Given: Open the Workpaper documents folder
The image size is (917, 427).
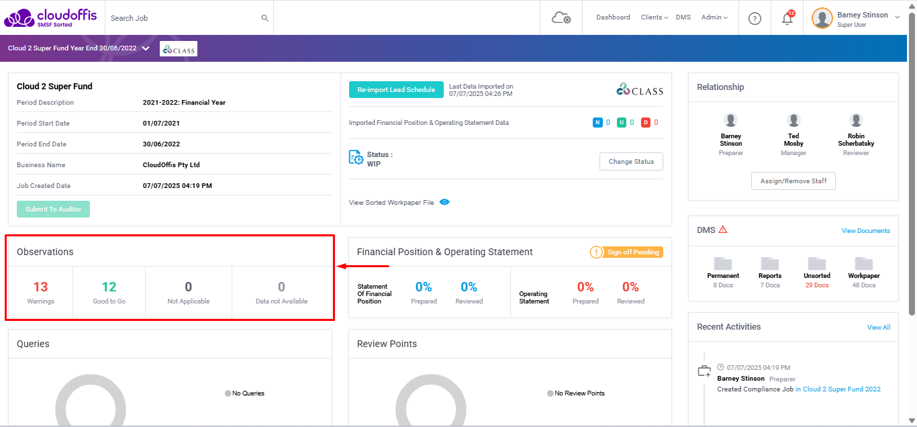Looking at the screenshot, I should point(864,263).
